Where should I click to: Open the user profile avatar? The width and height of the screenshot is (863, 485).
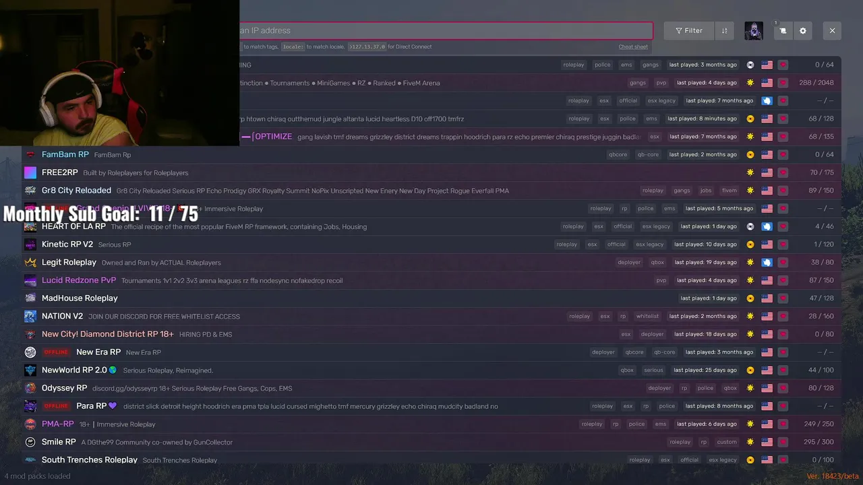(x=754, y=30)
